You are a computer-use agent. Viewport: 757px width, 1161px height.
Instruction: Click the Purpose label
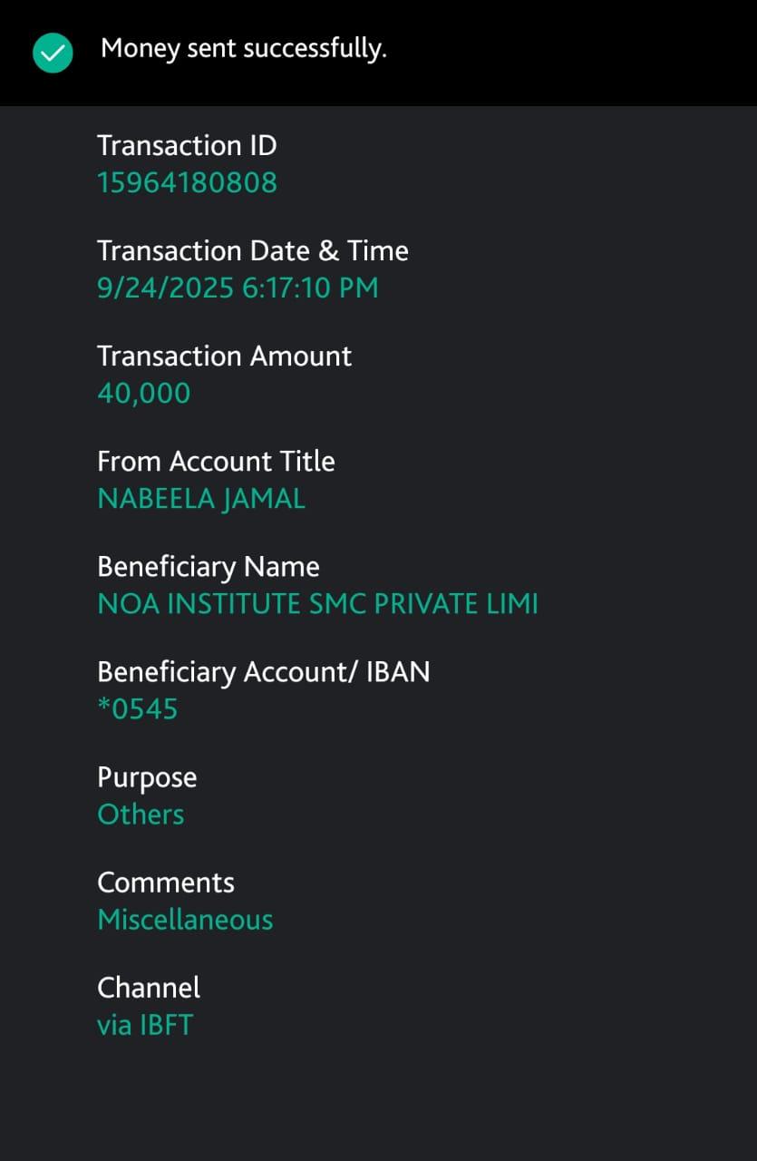click(147, 777)
